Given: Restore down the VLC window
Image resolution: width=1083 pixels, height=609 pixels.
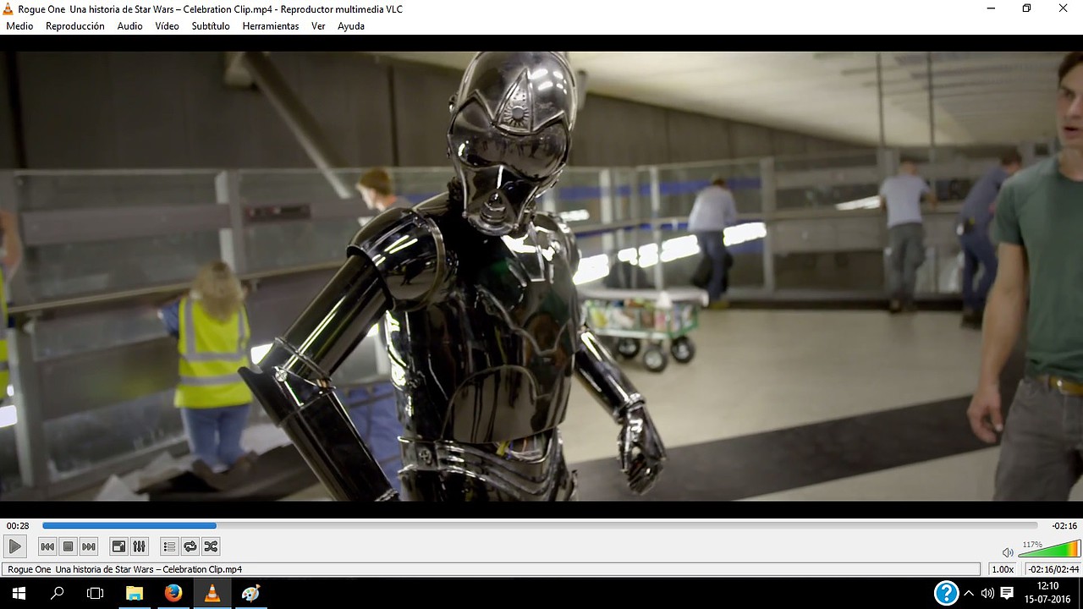Looking at the screenshot, I should 1026,8.
